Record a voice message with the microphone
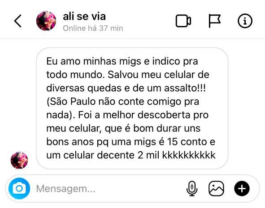 click(x=192, y=188)
